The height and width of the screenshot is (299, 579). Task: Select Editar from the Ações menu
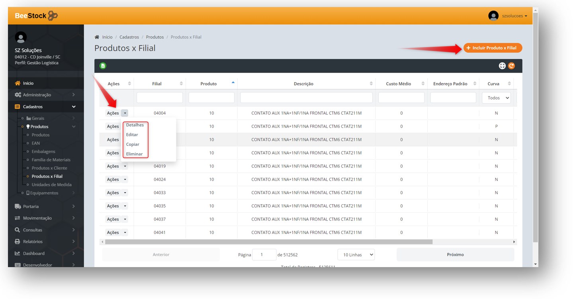132,135
